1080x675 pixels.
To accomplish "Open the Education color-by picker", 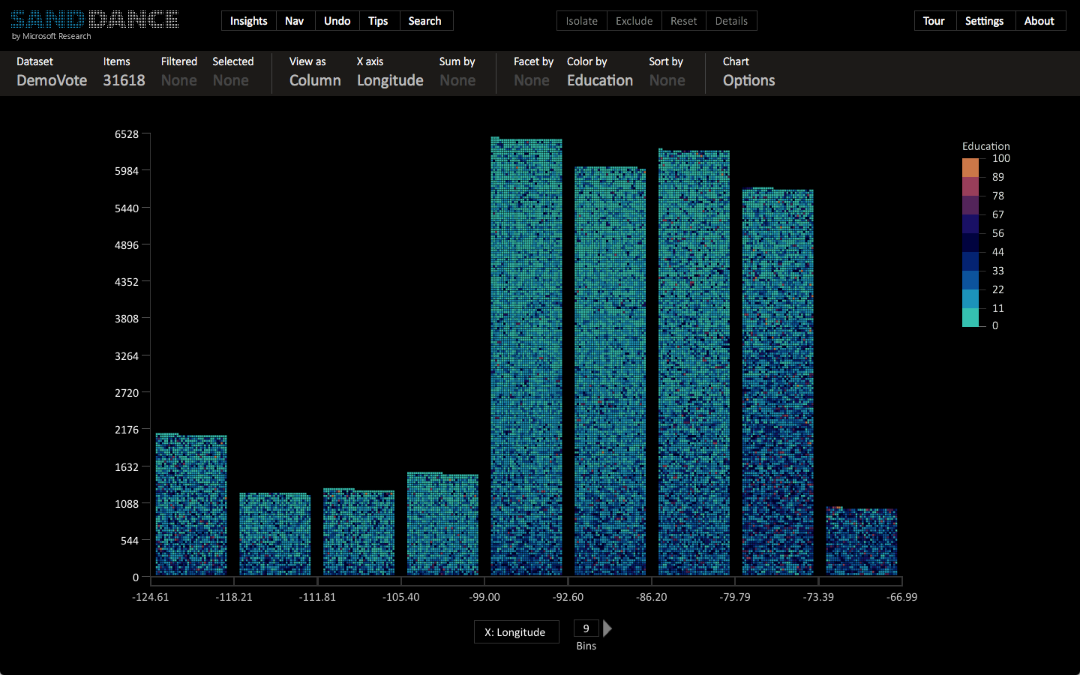I will 600,80.
